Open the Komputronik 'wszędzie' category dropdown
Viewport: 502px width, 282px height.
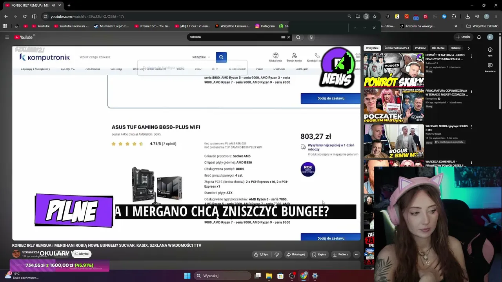click(x=201, y=57)
